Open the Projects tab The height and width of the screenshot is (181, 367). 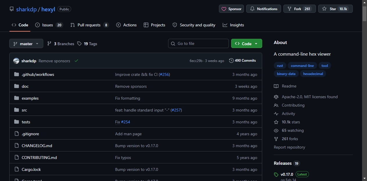pyautogui.click(x=154, y=25)
